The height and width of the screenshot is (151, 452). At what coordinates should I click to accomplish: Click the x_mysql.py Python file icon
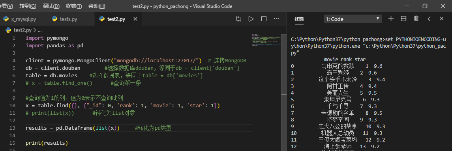pos(6,19)
